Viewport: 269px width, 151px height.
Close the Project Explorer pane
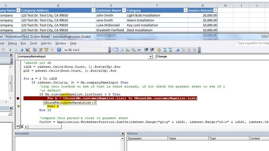(11, 55)
